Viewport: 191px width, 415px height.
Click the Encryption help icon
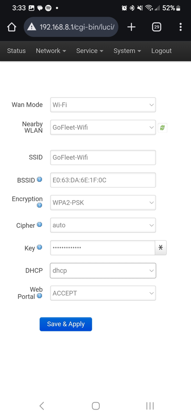tap(39, 205)
